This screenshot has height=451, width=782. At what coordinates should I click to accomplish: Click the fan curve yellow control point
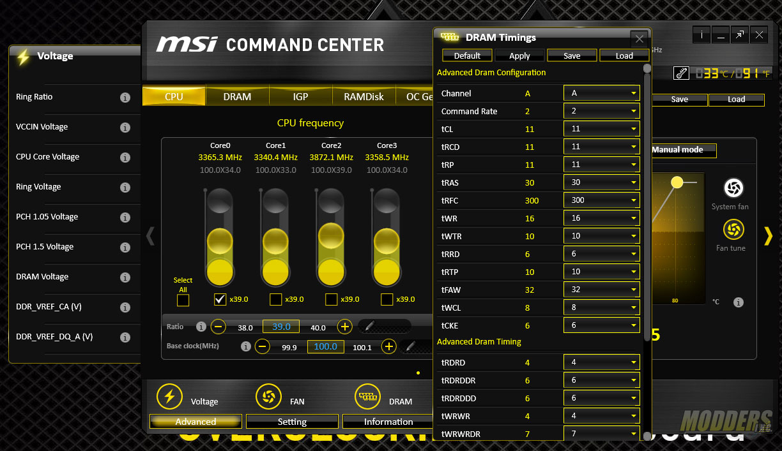click(x=677, y=182)
